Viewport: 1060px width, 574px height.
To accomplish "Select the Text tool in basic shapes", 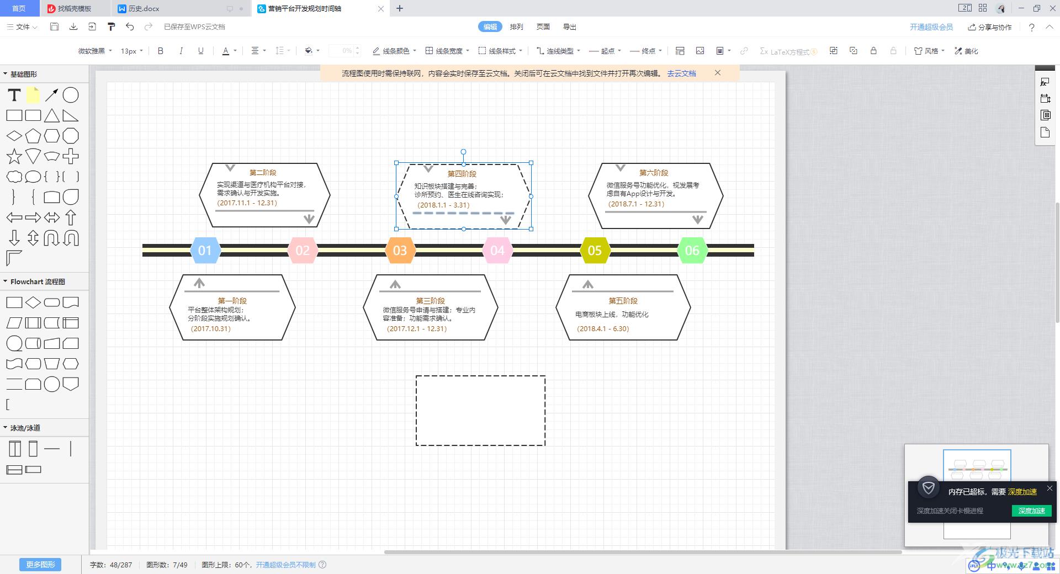I will (x=14, y=95).
